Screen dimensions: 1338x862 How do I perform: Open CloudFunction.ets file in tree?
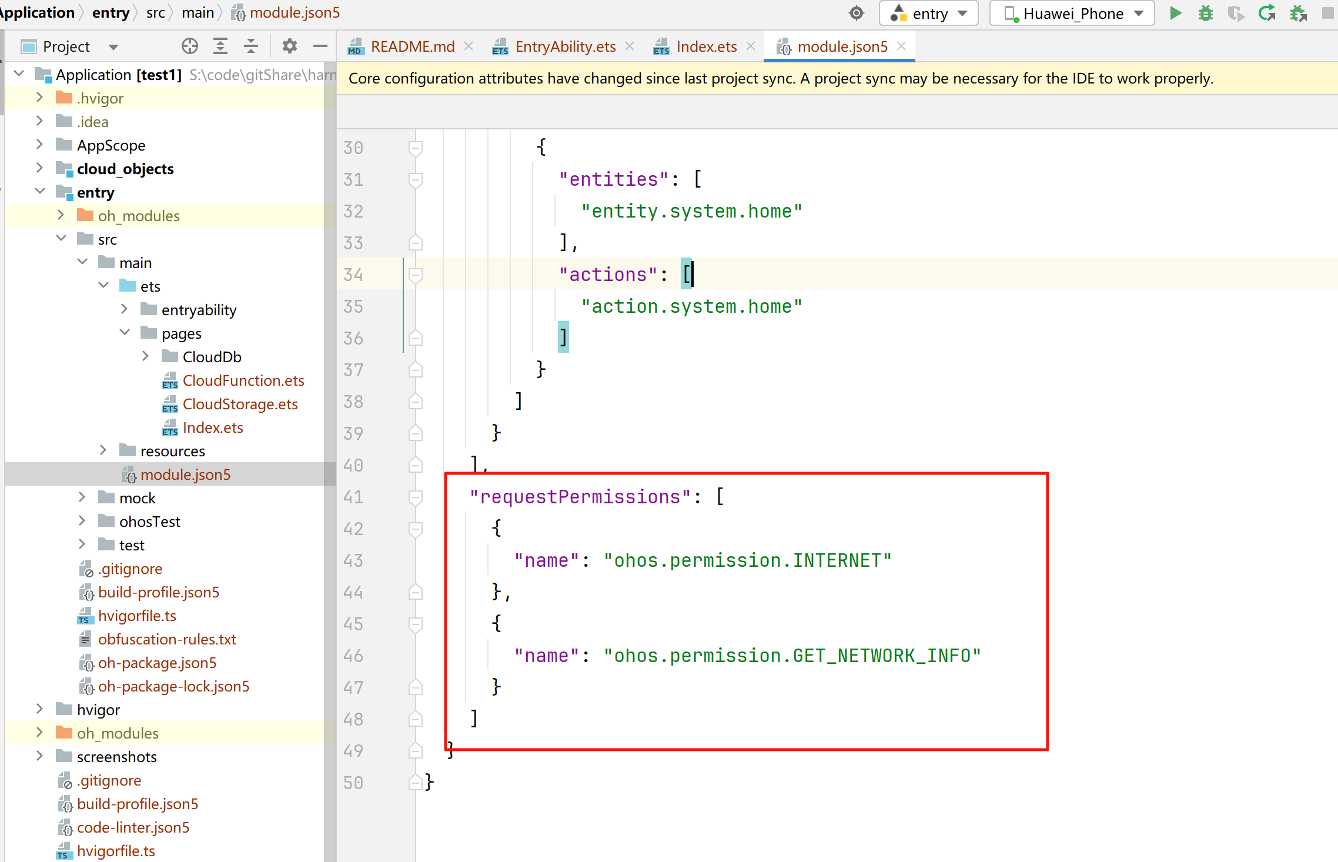point(243,380)
